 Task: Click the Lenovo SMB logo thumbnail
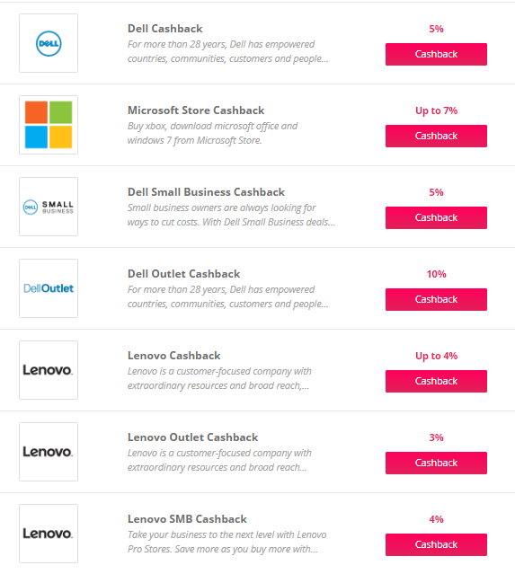(x=49, y=533)
